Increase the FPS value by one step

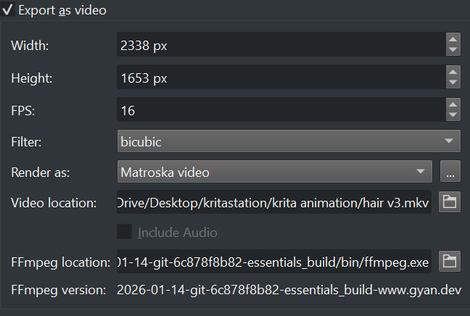[453, 105]
